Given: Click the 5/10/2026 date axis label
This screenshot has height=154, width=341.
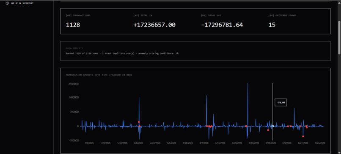Looking at the screenshot, I should (253, 143).
